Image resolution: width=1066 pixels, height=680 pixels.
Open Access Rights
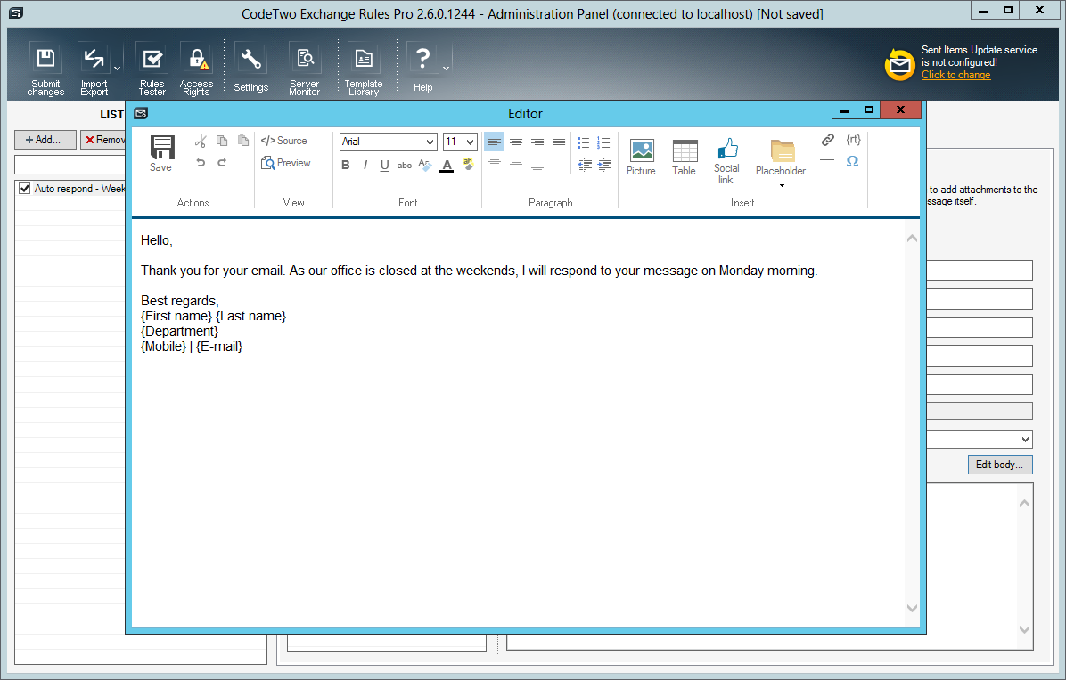pos(196,69)
